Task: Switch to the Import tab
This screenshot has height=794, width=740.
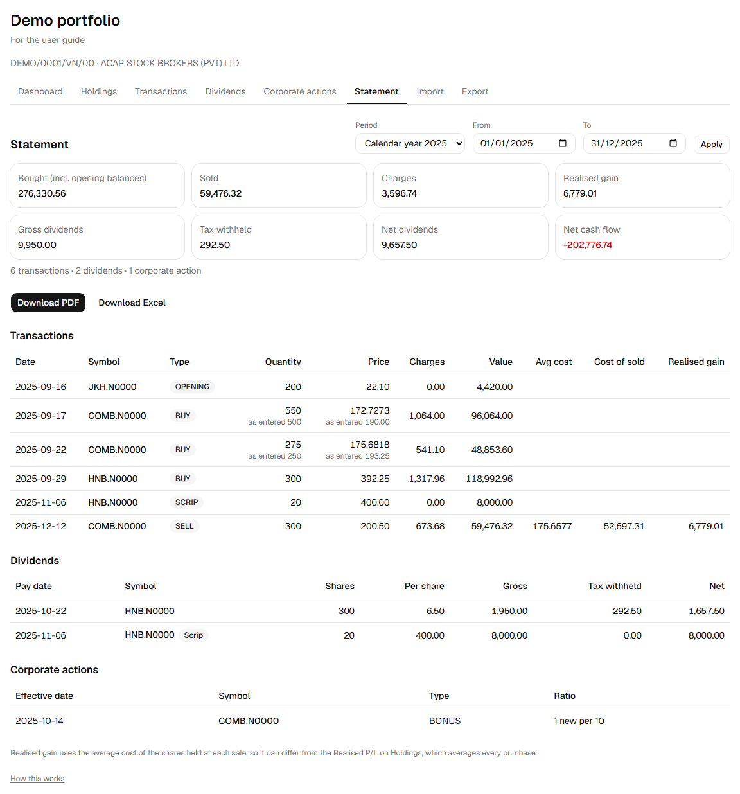Action: coord(430,91)
